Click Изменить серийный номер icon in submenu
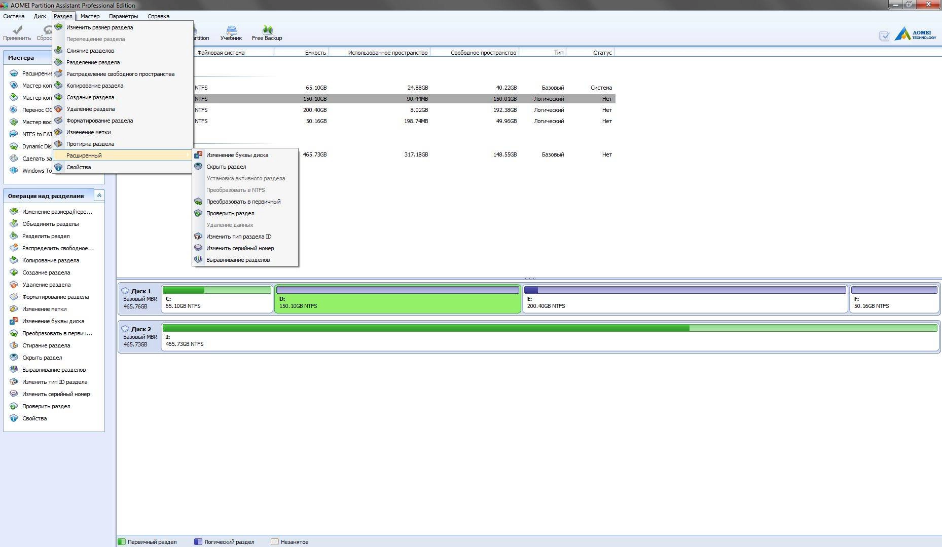The image size is (942, 547). pos(198,248)
